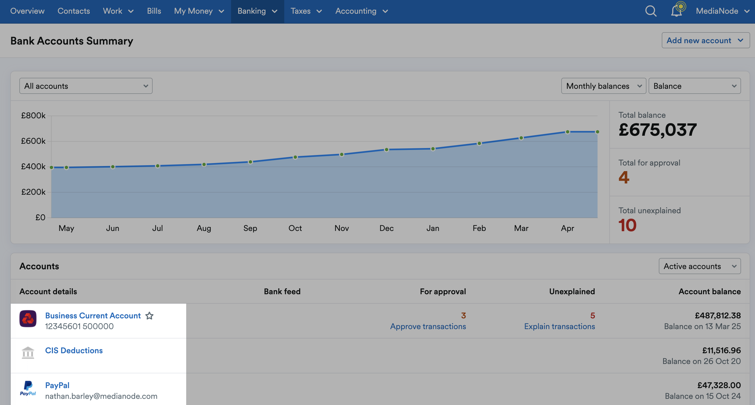Image resolution: width=755 pixels, height=405 pixels.
Task: Click the £11,516.96 balance for CIS Deductions
Action: click(721, 351)
